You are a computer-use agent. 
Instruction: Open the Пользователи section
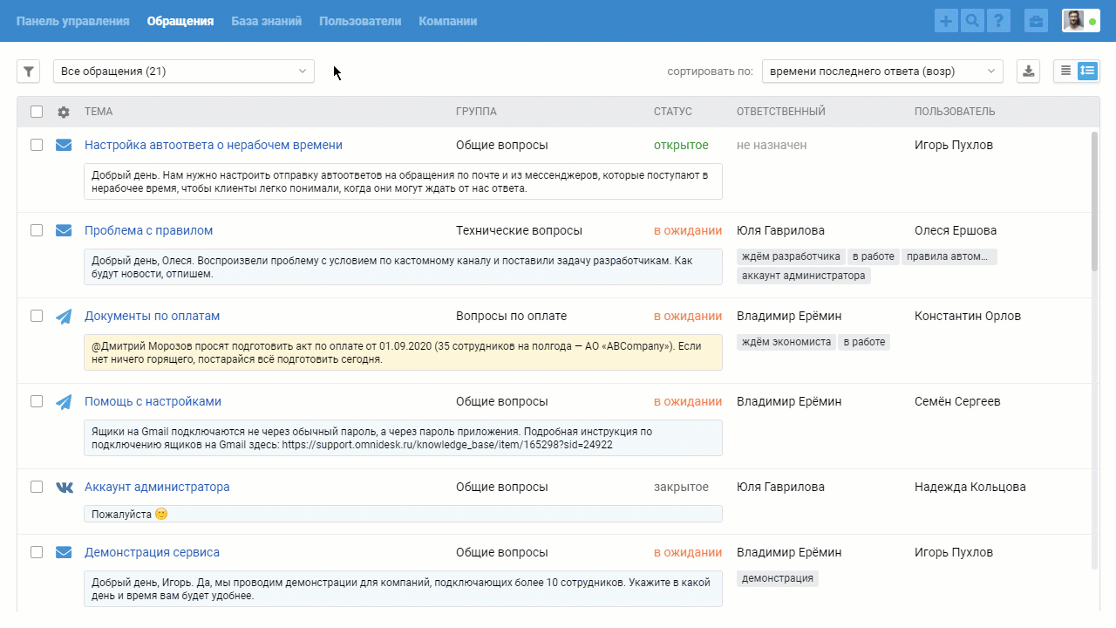[360, 21]
